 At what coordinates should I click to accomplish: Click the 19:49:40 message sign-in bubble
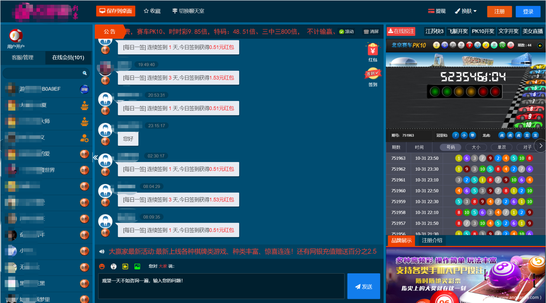[179, 78]
